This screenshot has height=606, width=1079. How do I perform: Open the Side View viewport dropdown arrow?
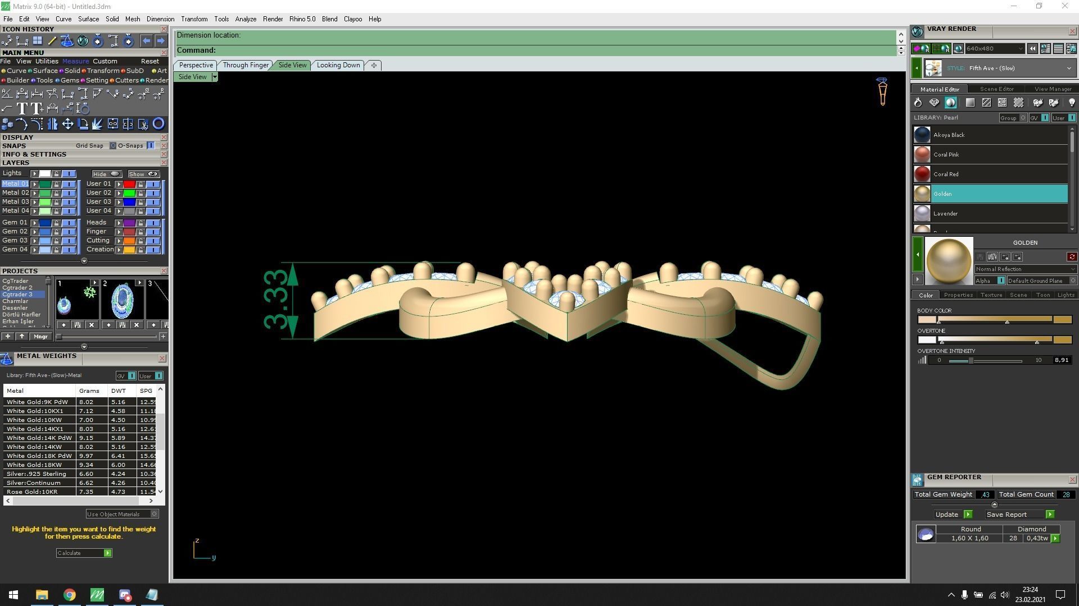pyautogui.click(x=214, y=77)
